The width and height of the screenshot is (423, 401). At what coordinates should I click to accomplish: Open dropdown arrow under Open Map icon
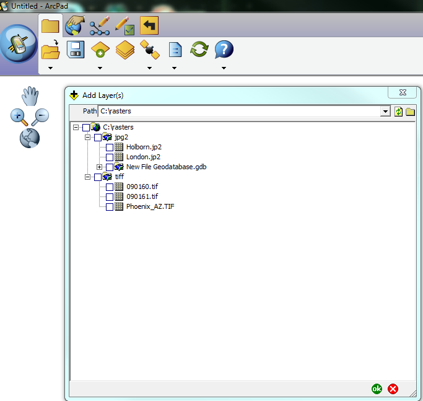(50, 68)
